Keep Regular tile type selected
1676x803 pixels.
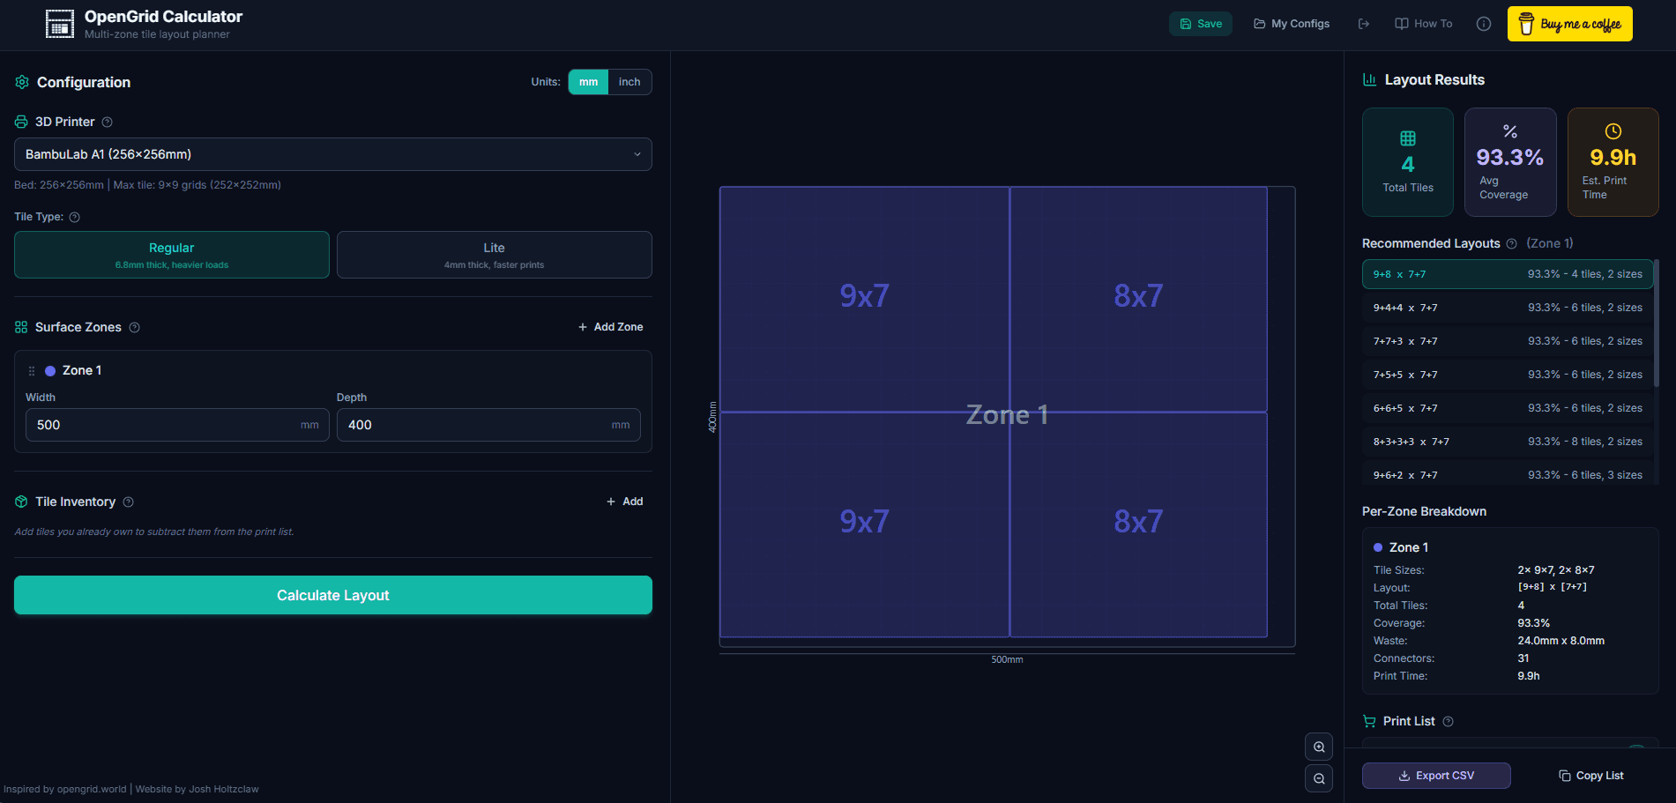(171, 255)
